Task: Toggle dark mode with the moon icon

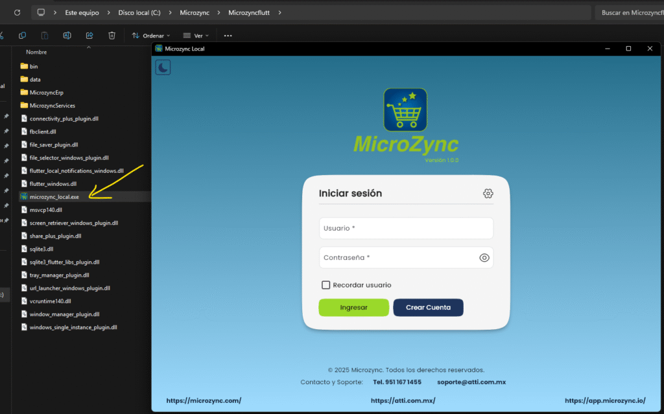Action: tap(163, 67)
